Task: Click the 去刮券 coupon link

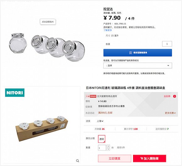Action: 167,96
